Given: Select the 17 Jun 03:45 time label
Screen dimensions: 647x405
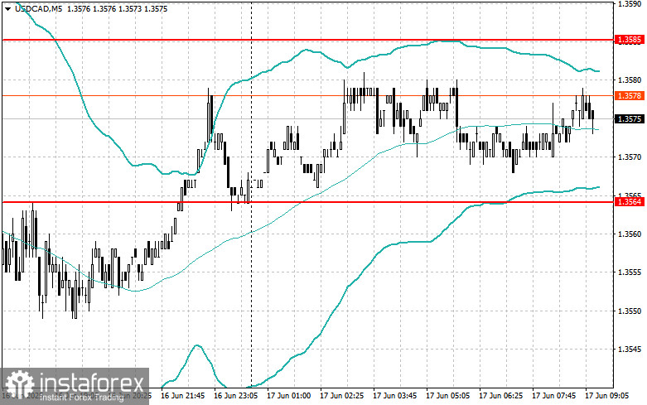Looking at the screenshot, I should [x=395, y=396].
